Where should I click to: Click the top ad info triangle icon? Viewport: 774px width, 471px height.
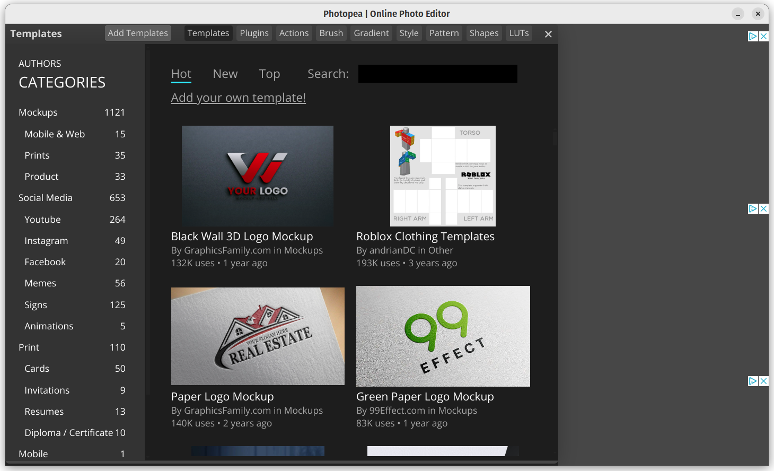[x=753, y=36]
